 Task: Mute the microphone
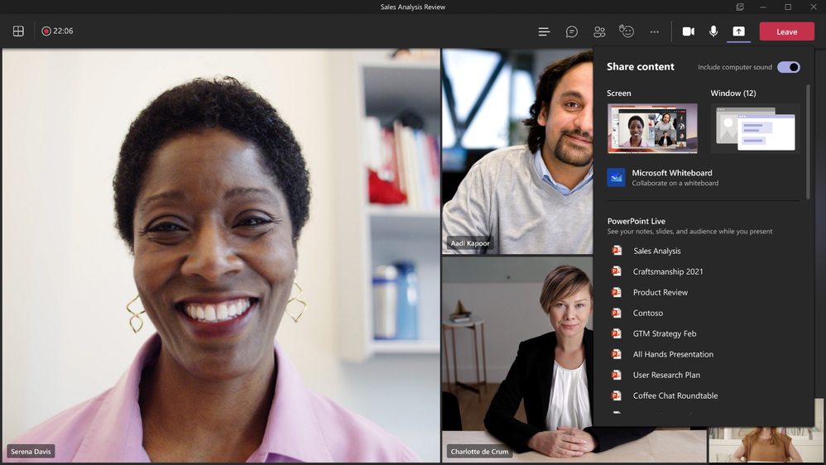pyautogui.click(x=713, y=31)
